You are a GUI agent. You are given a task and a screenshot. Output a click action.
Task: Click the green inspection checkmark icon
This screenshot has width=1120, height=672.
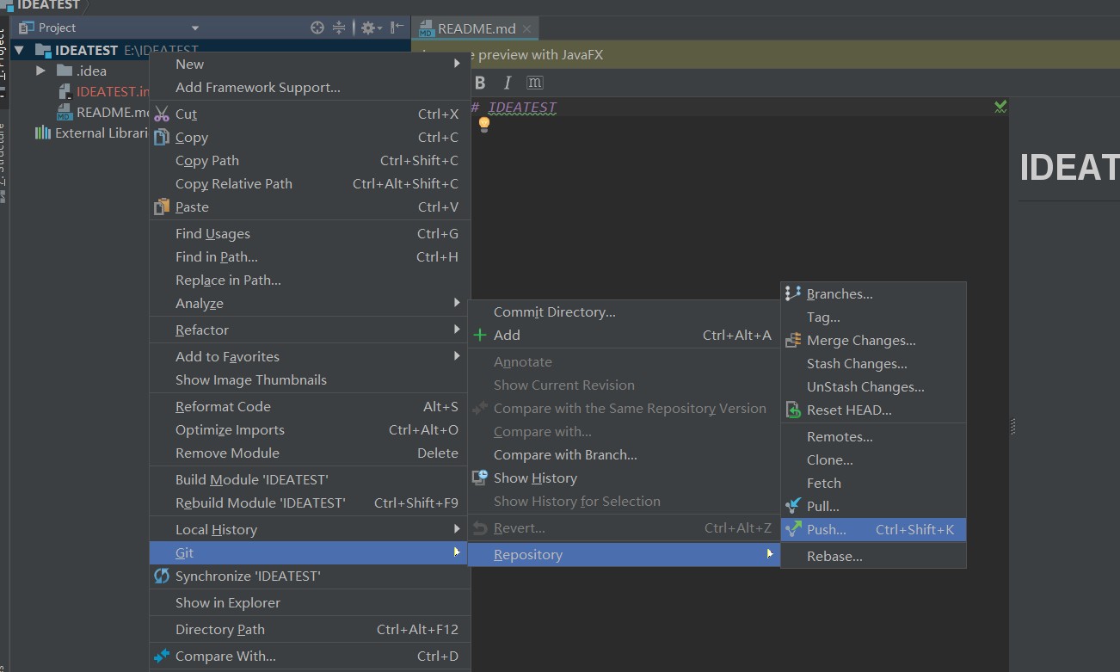(x=1000, y=107)
